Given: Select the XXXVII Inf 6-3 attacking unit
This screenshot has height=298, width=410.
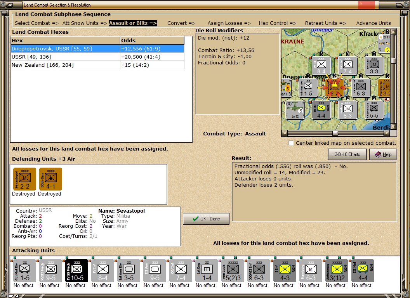Looking at the screenshot, I should (x=259, y=270).
